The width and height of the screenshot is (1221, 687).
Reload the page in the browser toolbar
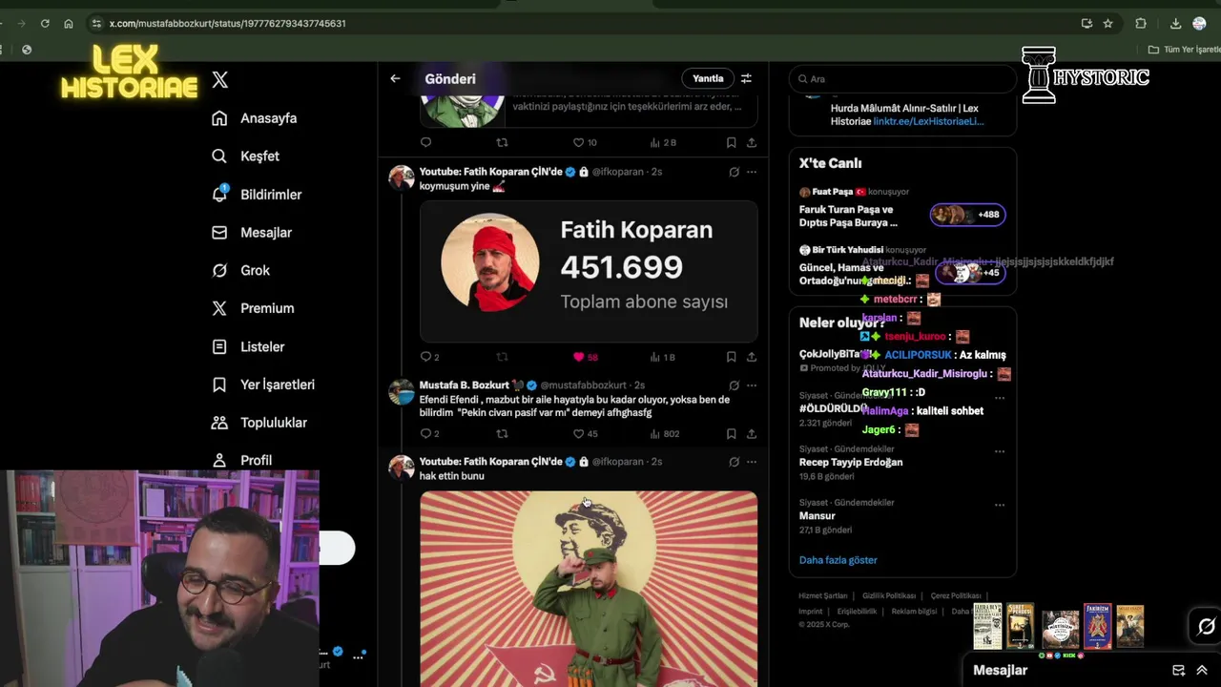coord(45,23)
